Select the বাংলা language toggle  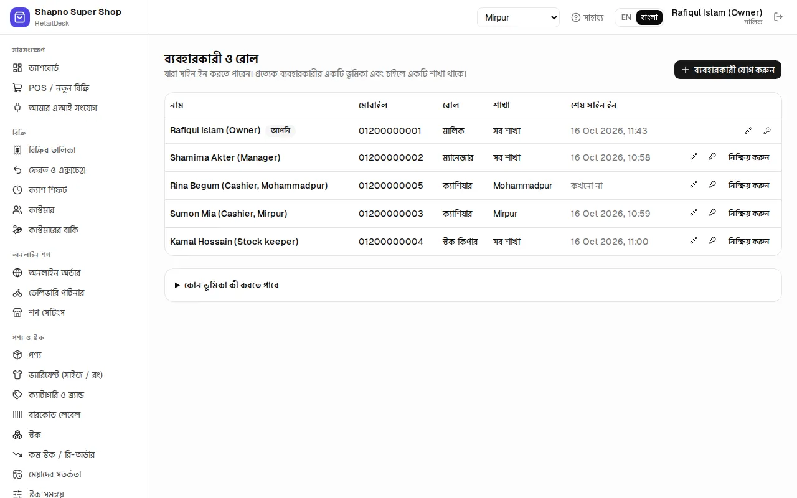[x=649, y=17]
